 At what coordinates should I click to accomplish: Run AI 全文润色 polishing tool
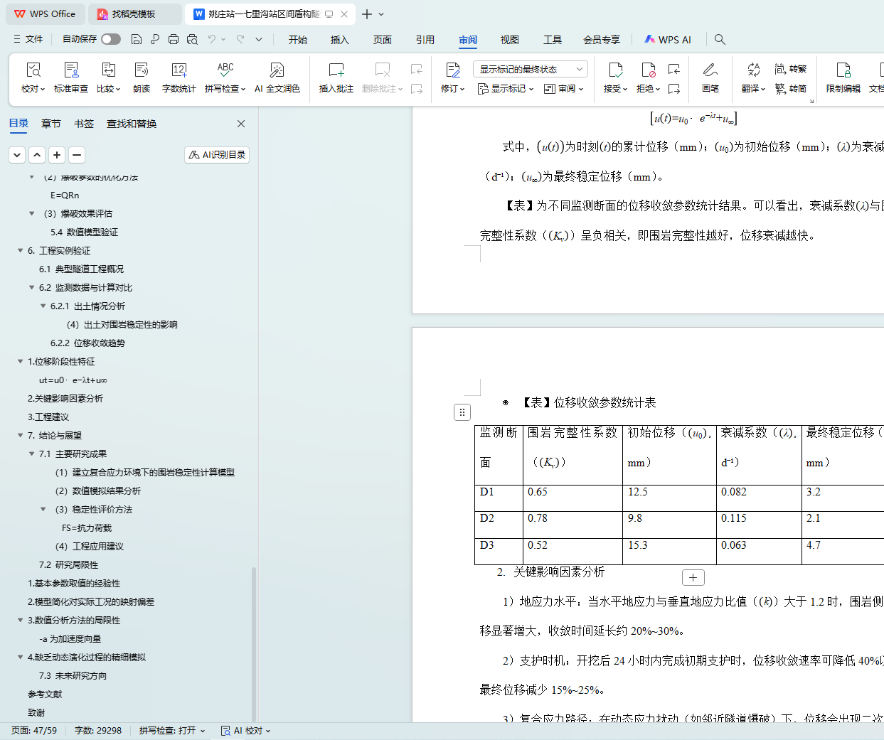(x=277, y=77)
